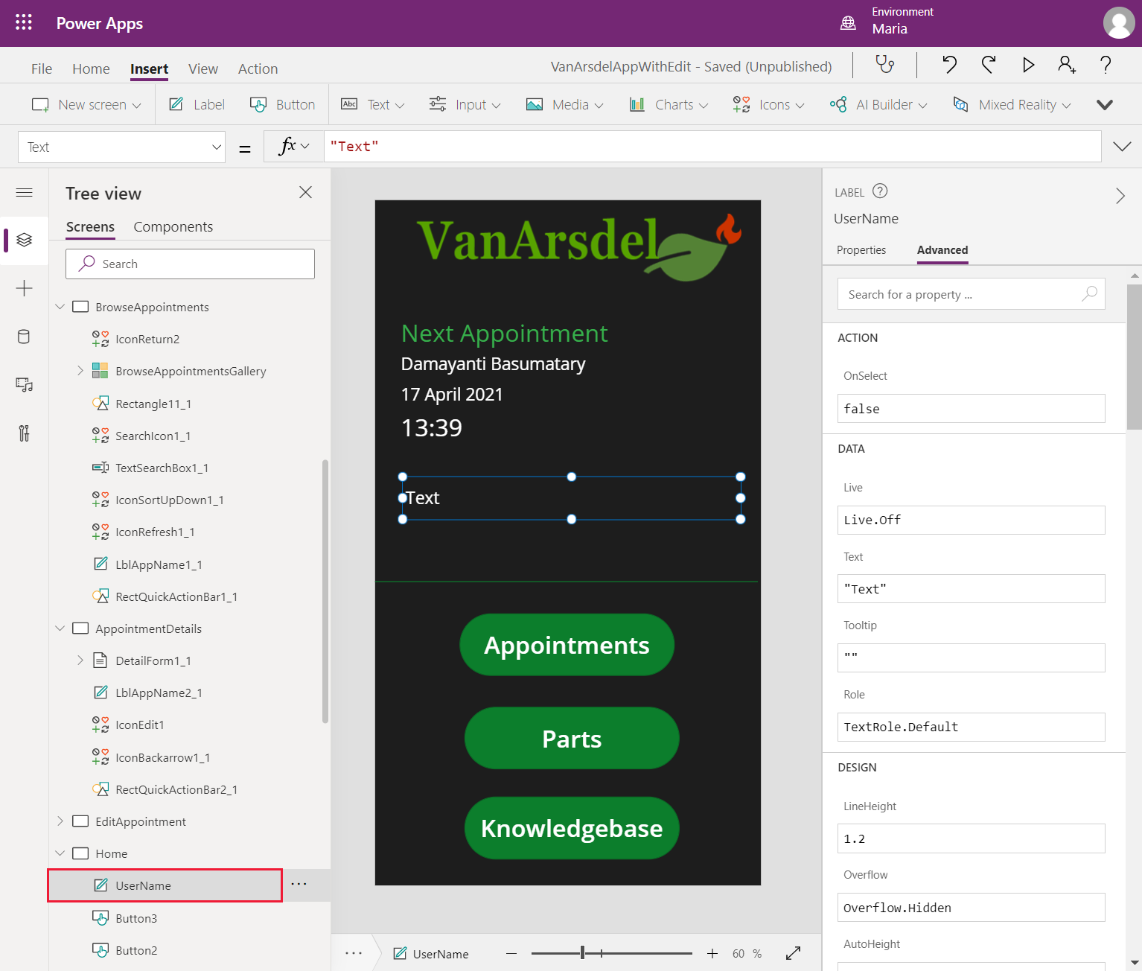This screenshot has width=1142, height=971.
Task: Open Advanced tools icon in rail
Action: pyautogui.click(x=24, y=433)
